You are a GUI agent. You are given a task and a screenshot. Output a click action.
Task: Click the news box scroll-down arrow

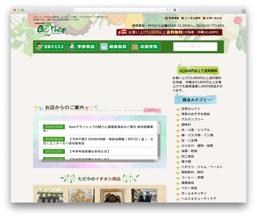click(159, 158)
